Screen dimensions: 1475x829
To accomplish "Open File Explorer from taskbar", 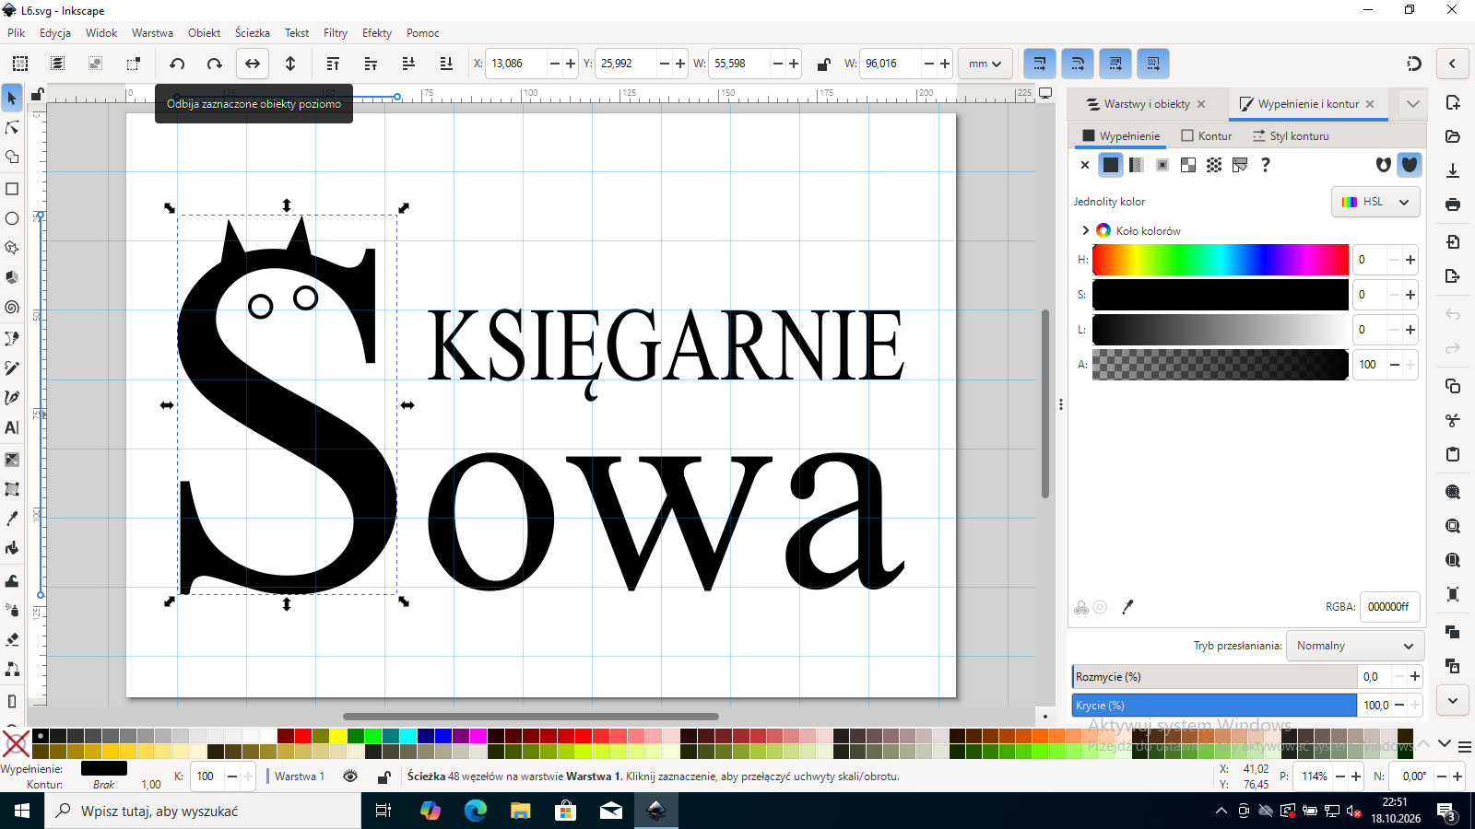I will [521, 811].
